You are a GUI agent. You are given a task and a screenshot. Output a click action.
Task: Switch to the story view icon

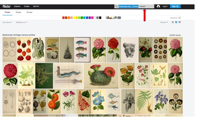point(180,22)
